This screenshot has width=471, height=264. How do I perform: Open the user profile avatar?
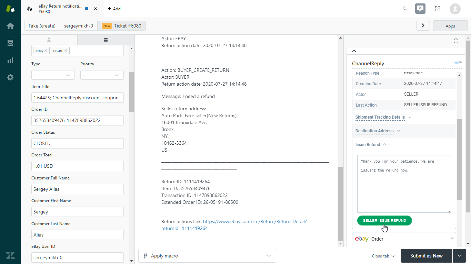point(455,9)
